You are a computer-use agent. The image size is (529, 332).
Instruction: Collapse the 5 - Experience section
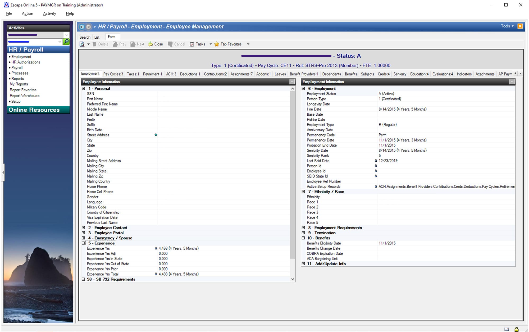click(x=83, y=243)
